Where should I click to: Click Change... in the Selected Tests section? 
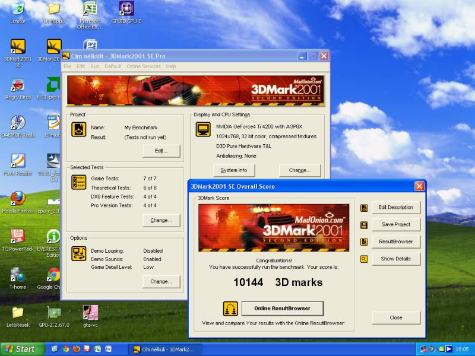pyautogui.click(x=161, y=220)
